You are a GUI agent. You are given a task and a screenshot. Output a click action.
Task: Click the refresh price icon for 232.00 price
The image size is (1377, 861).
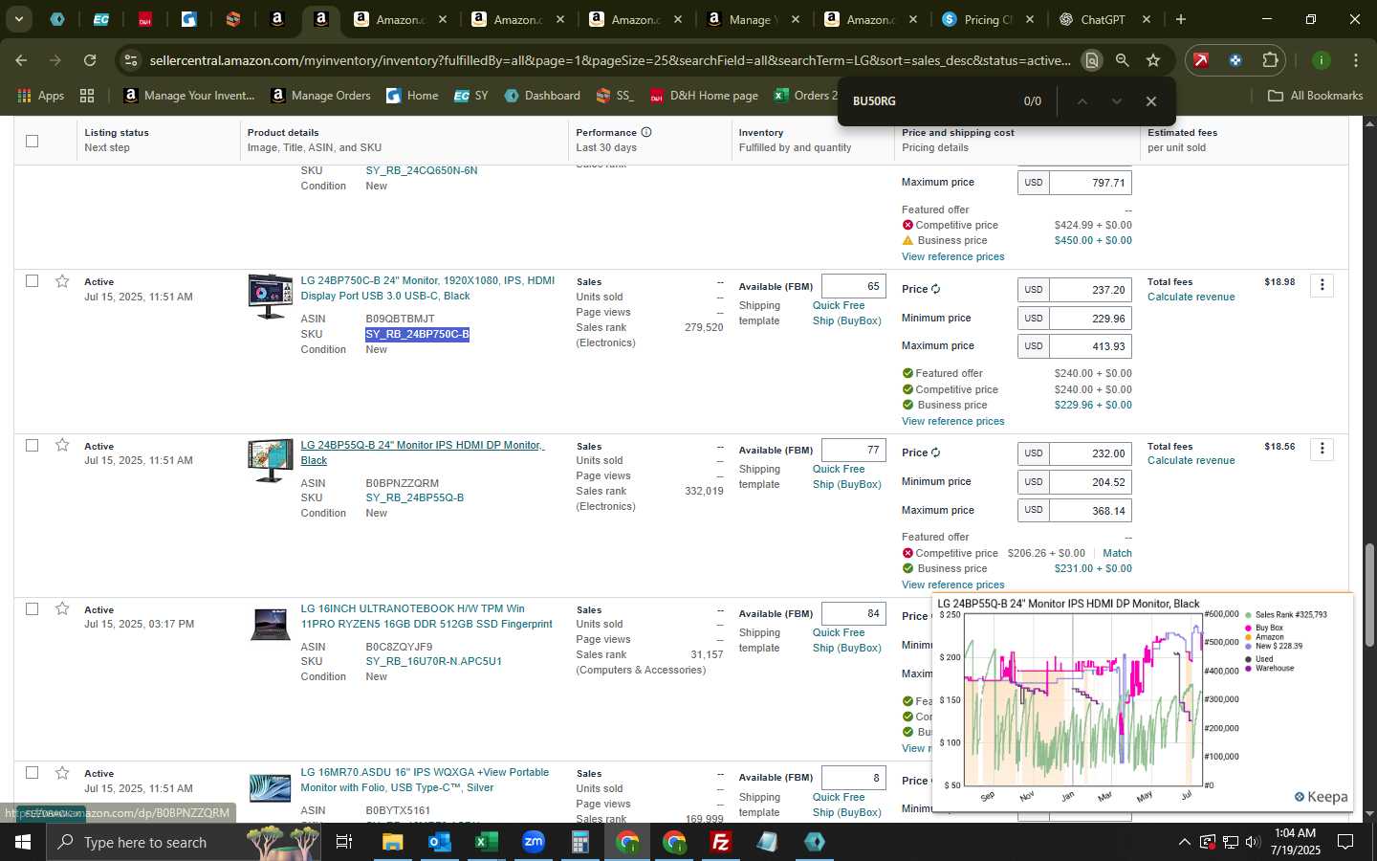point(935,453)
